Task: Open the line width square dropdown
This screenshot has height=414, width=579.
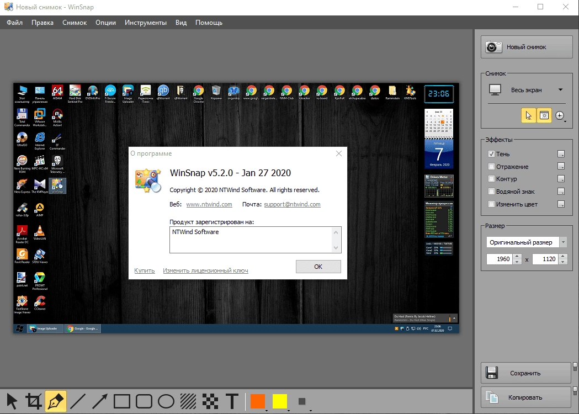Action: click(303, 401)
